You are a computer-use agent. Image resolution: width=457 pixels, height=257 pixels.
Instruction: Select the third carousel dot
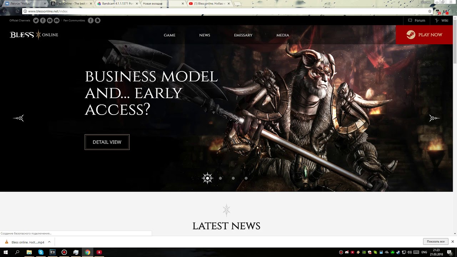[x=233, y=178]
